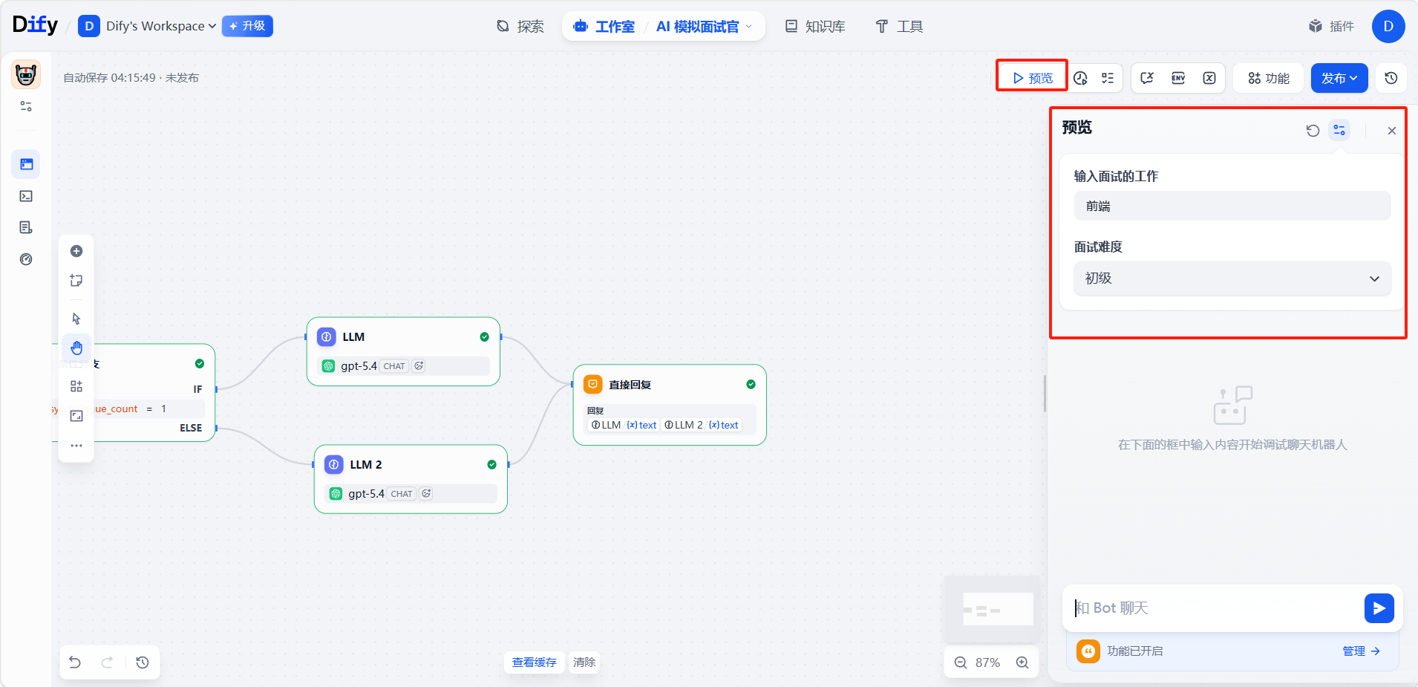This screenshot has height=687, width=1418.
Task: Click the Preview run button
Action: point(1032,78)
